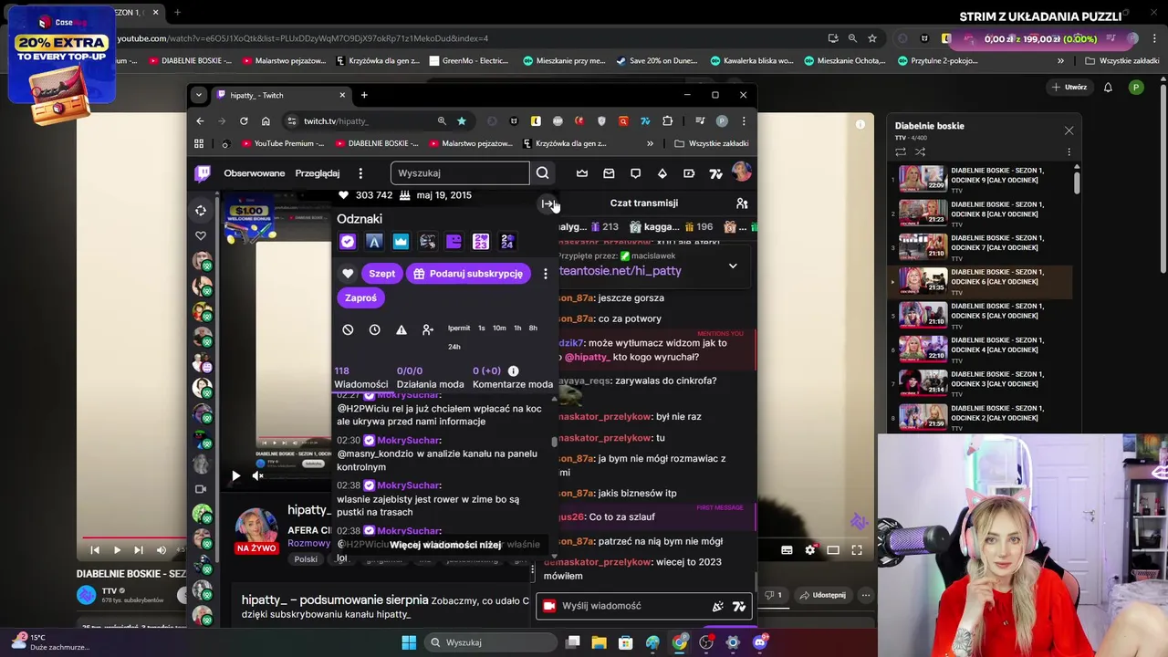The image size is (1168, 657).
Task: Show more bookmarks in Twitch window
Action: tap(650, 143)
